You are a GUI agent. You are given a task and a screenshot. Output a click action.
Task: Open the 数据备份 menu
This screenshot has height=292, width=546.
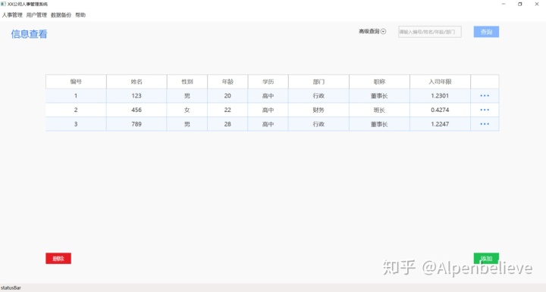tap(61, 15)
